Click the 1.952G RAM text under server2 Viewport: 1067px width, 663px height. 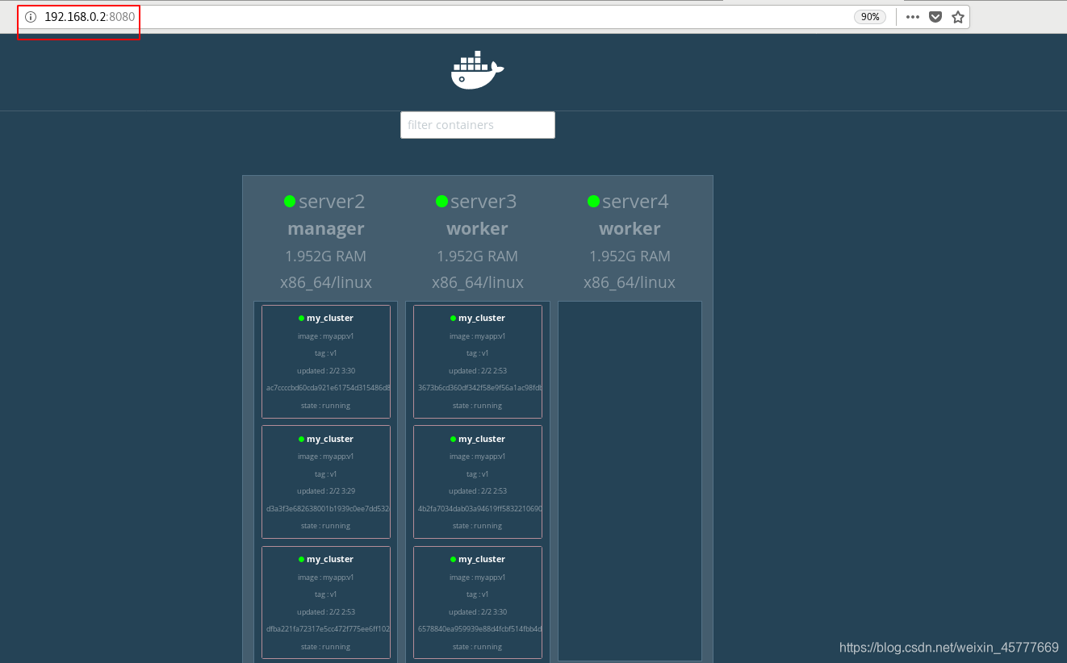coord(325,256)
